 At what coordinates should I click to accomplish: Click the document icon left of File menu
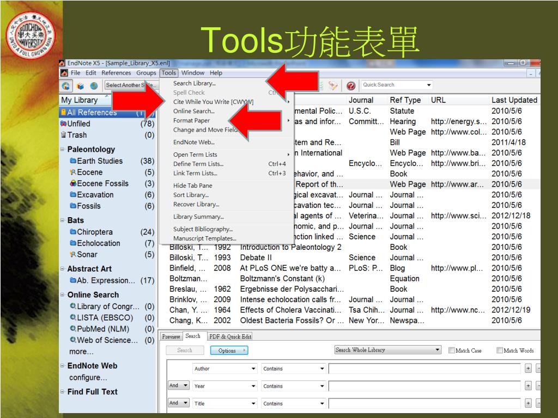point(64,73)
